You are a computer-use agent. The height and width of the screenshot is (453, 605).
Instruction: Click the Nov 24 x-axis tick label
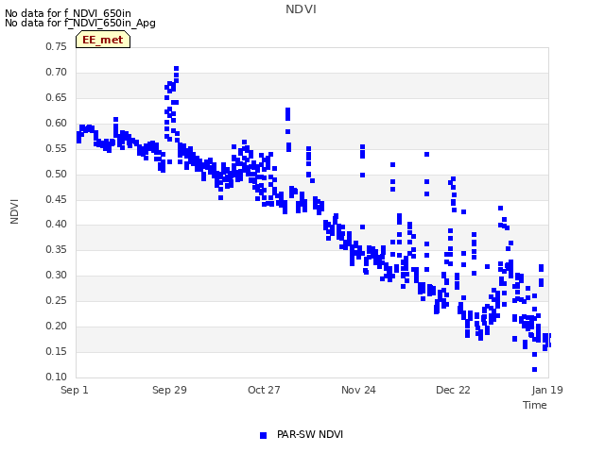(358, 390)
